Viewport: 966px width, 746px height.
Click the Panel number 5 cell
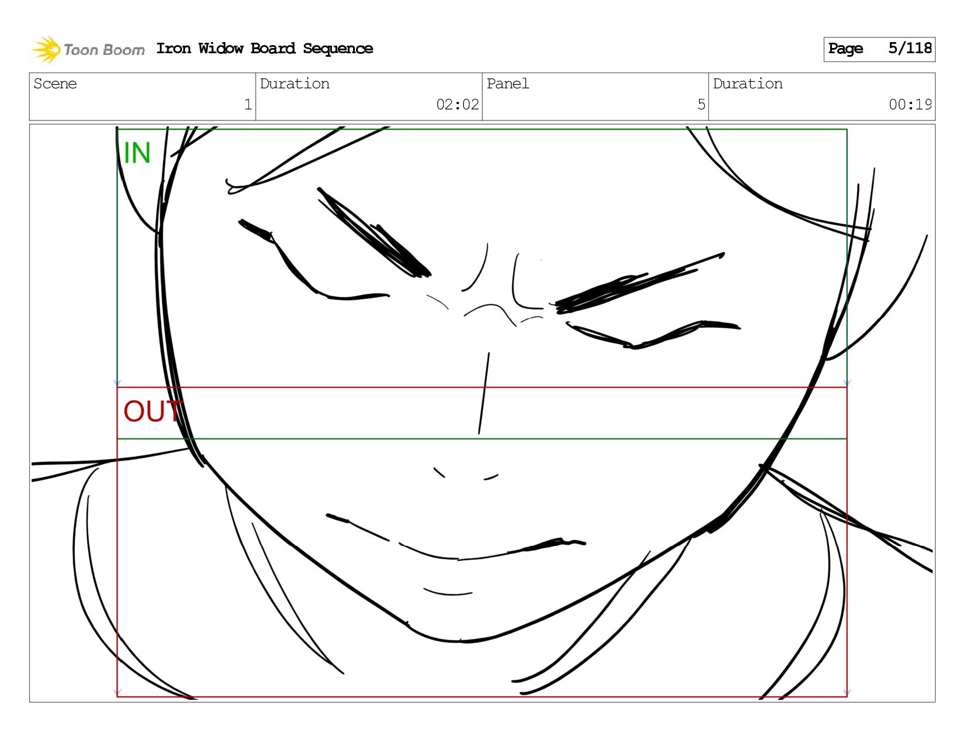(595, 97)
